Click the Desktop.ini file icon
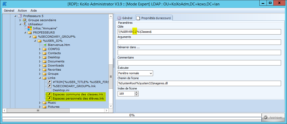 click(x=49, y=90)
